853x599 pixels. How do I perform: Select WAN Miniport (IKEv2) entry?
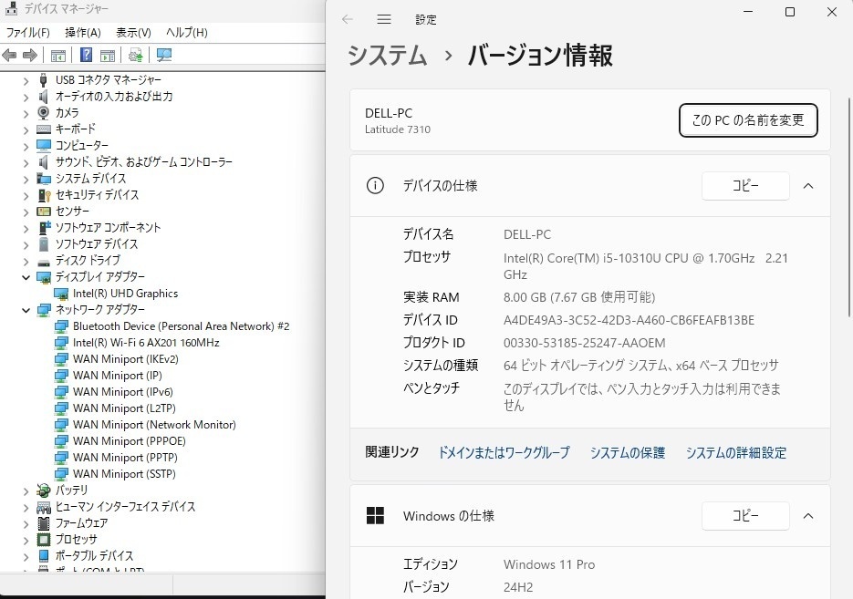click(126, 358)
